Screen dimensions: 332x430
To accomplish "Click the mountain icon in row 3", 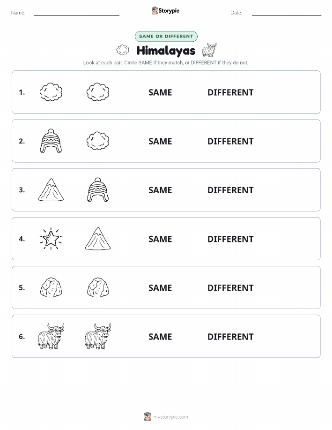I will pyautogui.click(x=51, y=190).
